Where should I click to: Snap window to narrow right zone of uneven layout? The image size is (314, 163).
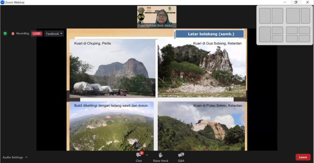pos(305,16)
